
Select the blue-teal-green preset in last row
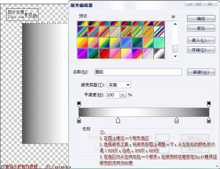tap(93, 53)
